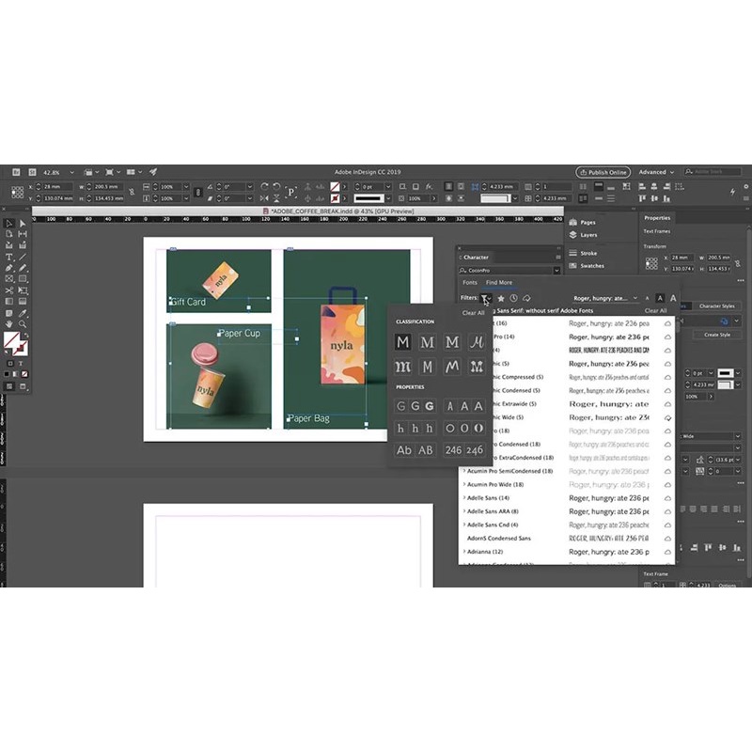
Task: Choose the Scissors tool
Action: pyautogui.click(x=9, y=290)
